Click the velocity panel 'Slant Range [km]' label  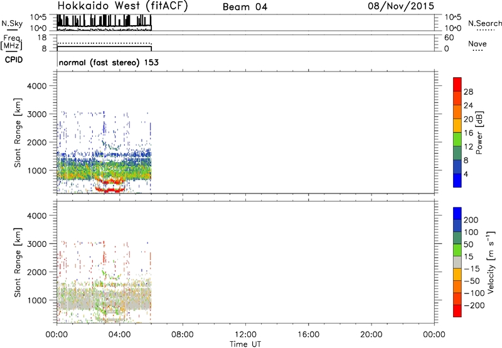(18, 262)
